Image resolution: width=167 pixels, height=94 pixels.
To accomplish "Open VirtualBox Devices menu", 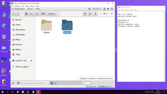I will (x=32, y=6).
